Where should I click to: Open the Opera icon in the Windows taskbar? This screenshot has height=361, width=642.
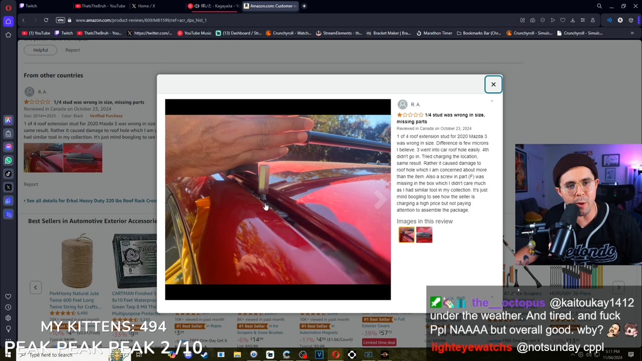coord(336,355)
